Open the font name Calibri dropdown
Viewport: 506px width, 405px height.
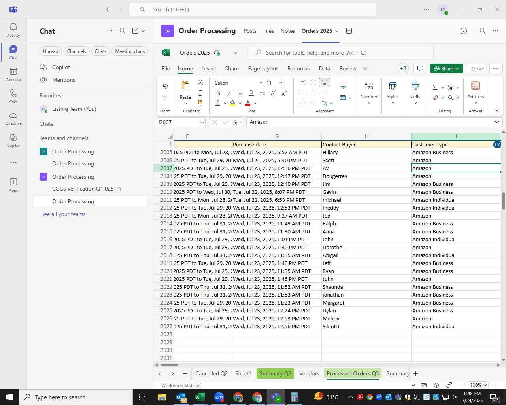pos(261,83)
